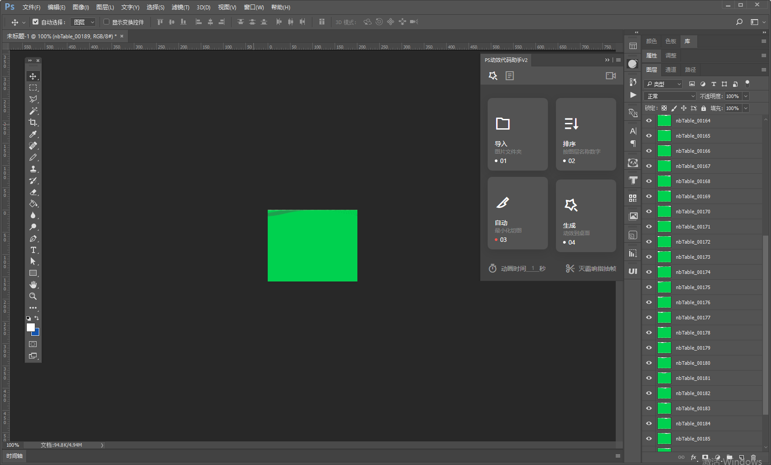This screenshot has width=771, height=465.
Task: Expand the 不透明度 opacity dropdown arrow
Action: pyautogui.click(x=746, y=96)
